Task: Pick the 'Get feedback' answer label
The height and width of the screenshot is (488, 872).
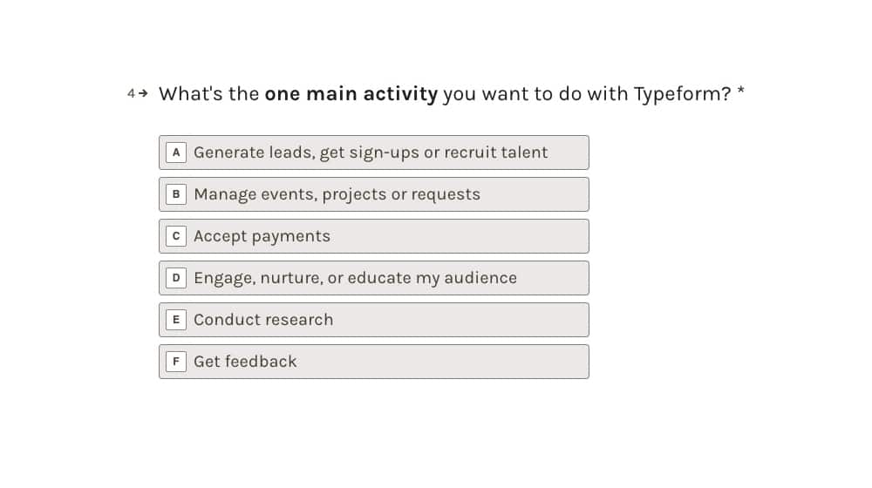Action: point(245,362)
